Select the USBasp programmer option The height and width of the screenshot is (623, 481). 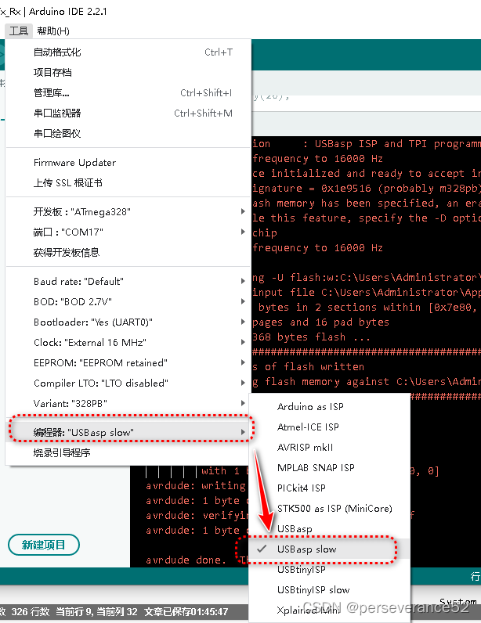coord(330,529)
